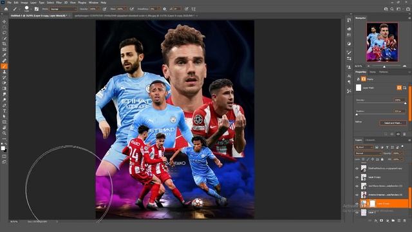412x232 pixels.
Task: Open the layer blend mode Normal dropdown
Action: pos(368,153)
